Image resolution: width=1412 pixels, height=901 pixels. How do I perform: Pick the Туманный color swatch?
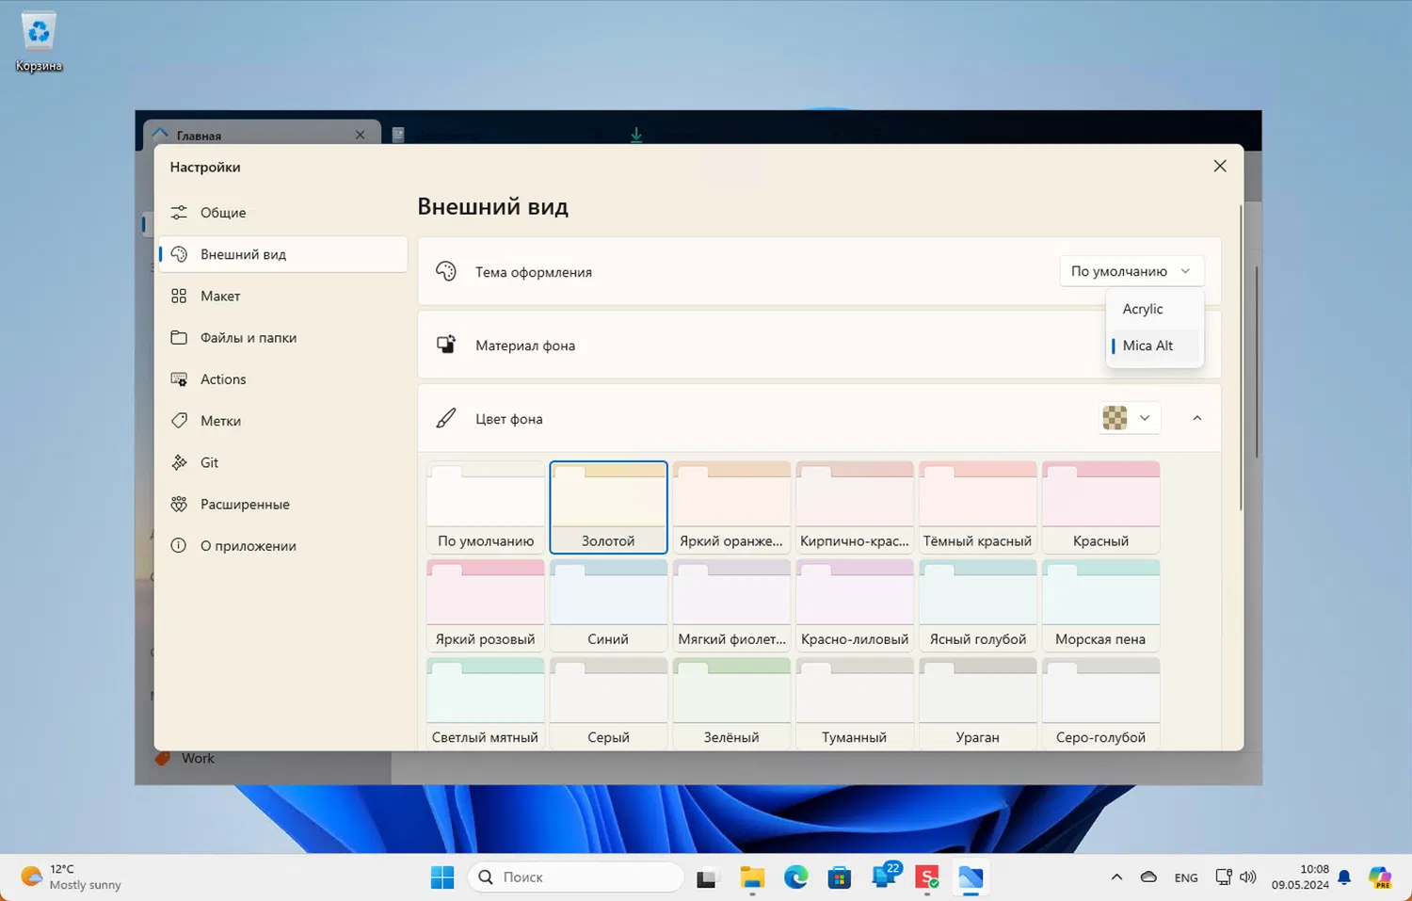(x=855, y=703)
